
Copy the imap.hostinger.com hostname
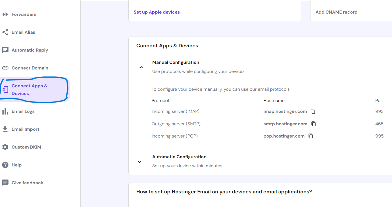click(x=313, y=111)
